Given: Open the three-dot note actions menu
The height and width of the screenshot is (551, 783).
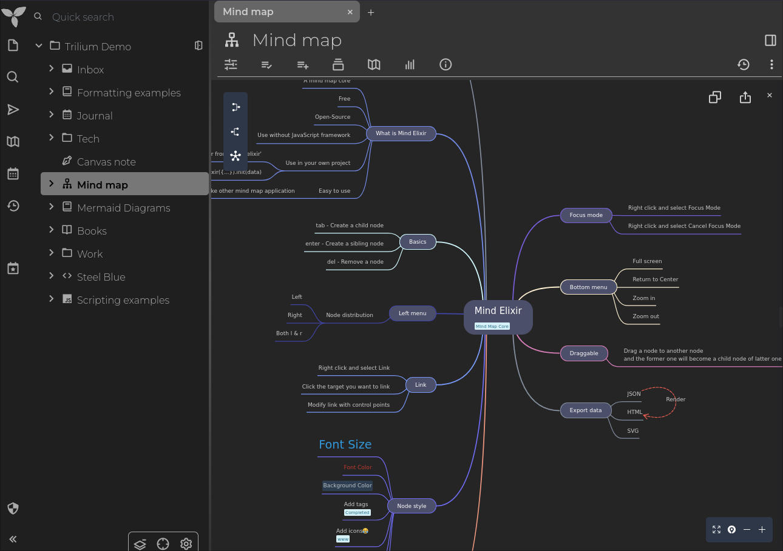Looking at the screenshot, I should (771, 64).
